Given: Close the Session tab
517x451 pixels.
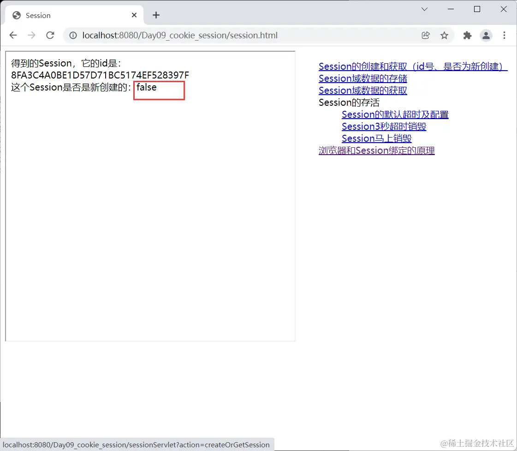Looking at the screenshot, I should 134,15.
